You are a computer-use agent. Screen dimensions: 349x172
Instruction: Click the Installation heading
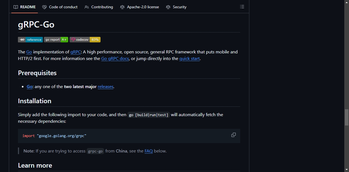coord(35,101)
